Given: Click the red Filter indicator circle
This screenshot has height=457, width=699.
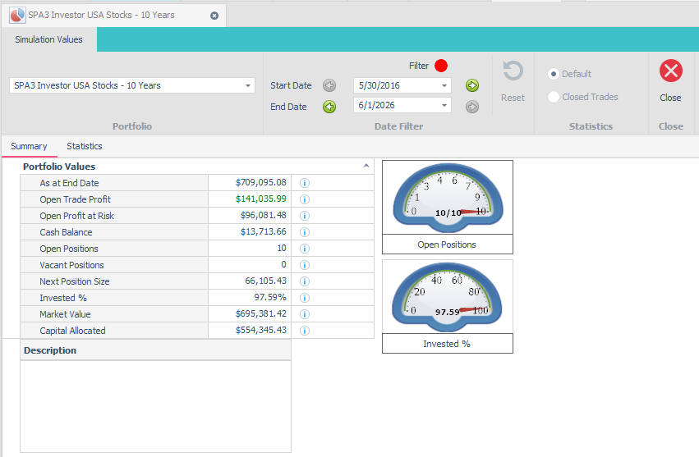Looking at the screenshot, I should [x=441, y=66].
